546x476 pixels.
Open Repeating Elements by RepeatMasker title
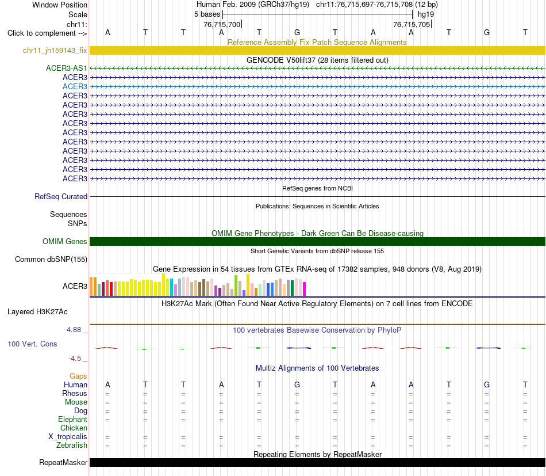(317, 454)
